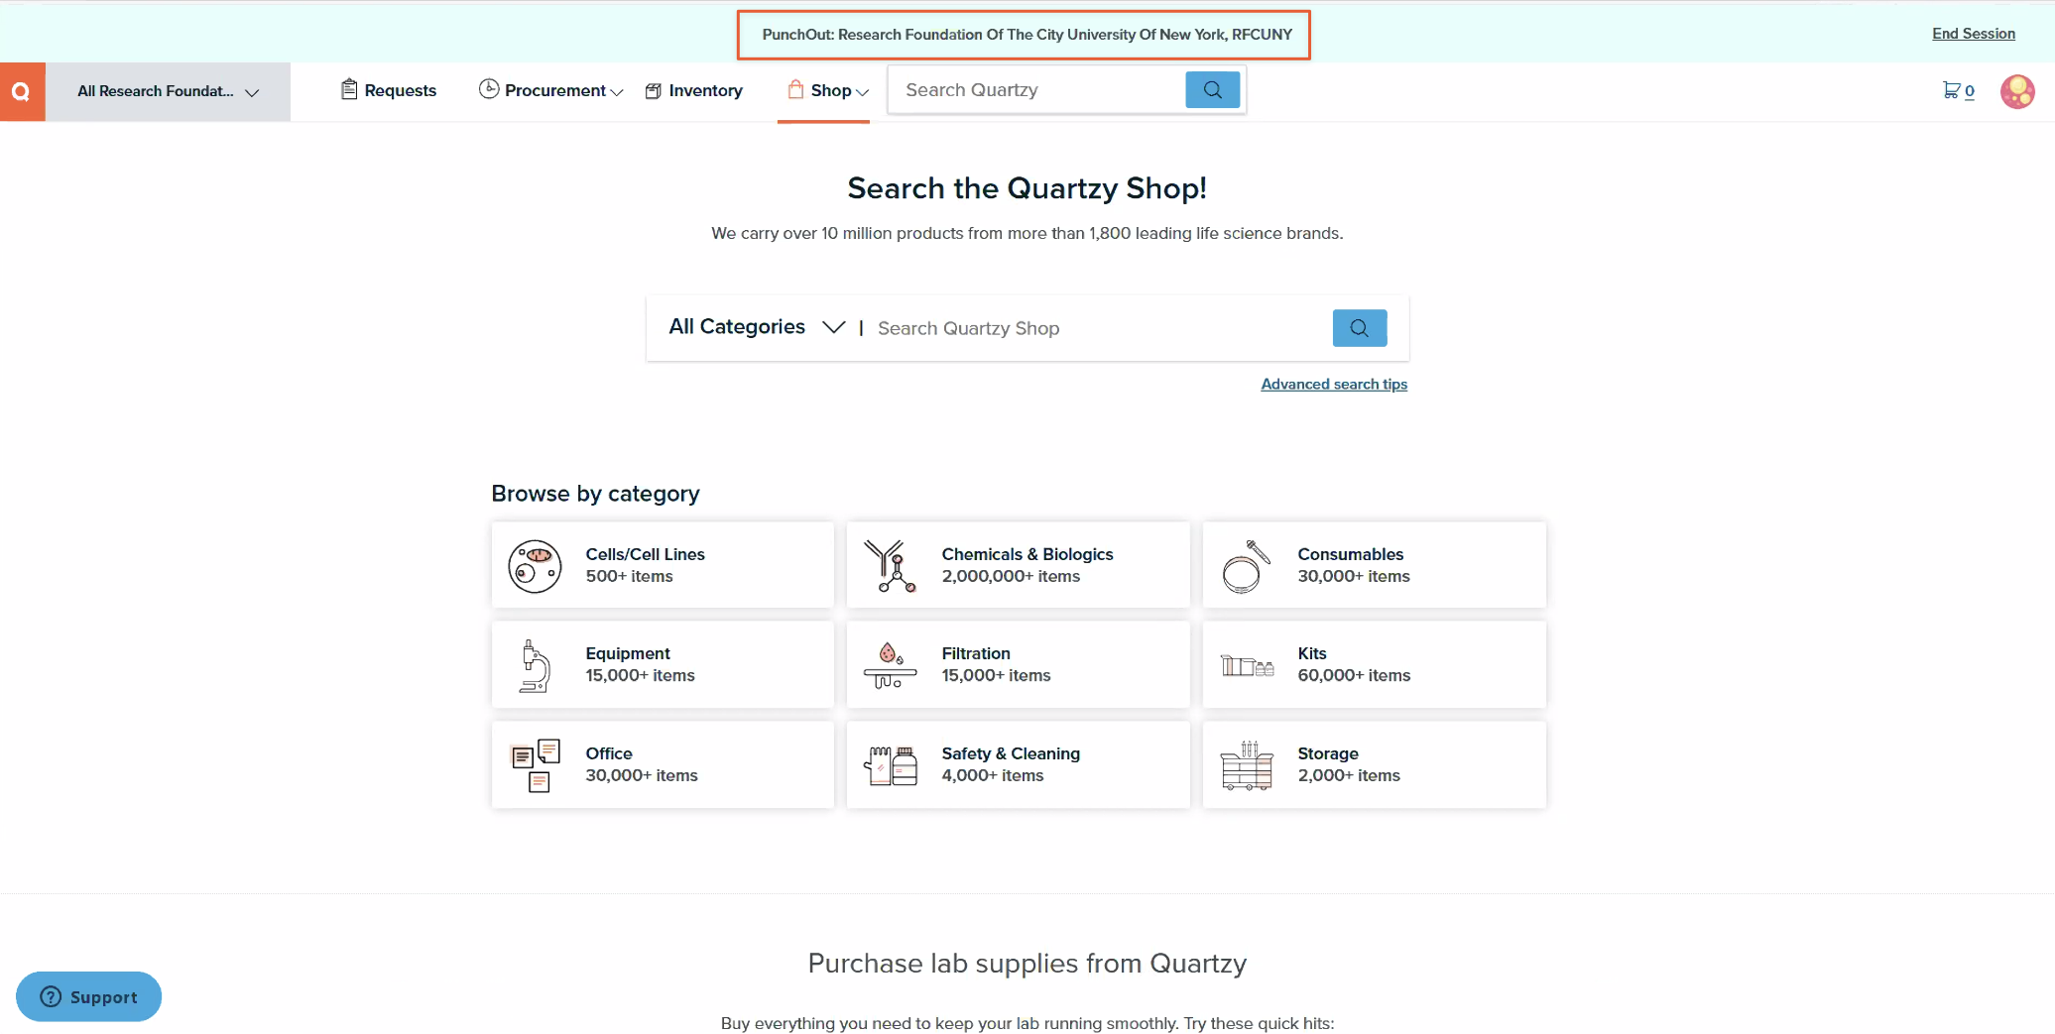Viewport: 2055px width, 1034px height.
Task: Click the top bar search magnifier button
Action: click(x=1213, y=90)
